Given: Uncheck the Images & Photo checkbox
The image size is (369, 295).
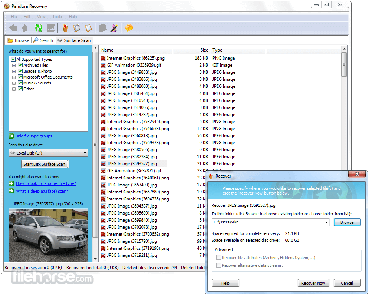Looking at the screenshot, I should point(20,71).
